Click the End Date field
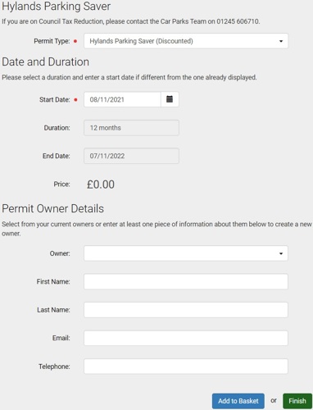The width and height of the screenshot is (313, 410). click(x=131, y=156)
